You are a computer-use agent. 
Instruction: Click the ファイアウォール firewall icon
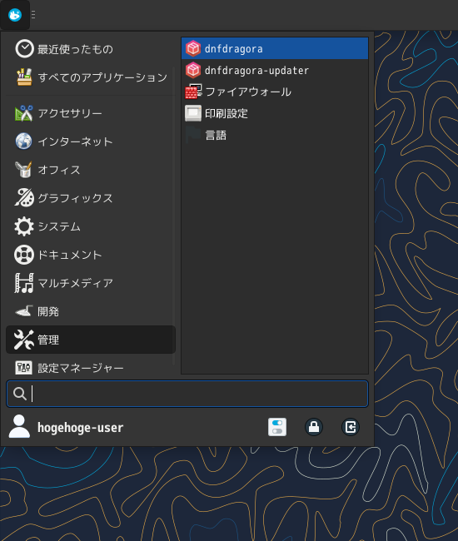pyautogui.click(x=193, y=92)
